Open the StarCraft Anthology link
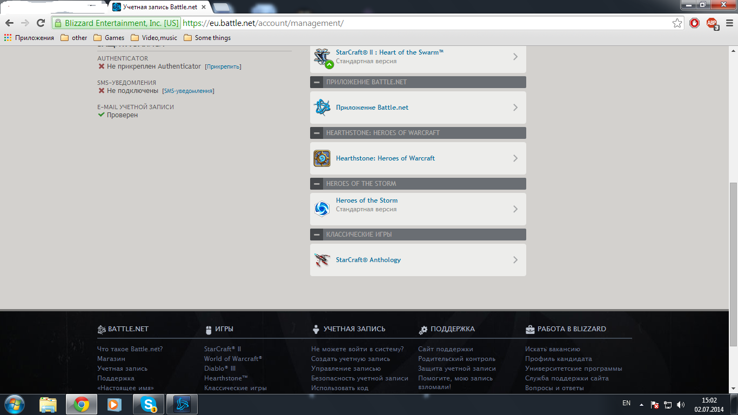This screenshot has height=415, width=738. [x=368, y=260]
